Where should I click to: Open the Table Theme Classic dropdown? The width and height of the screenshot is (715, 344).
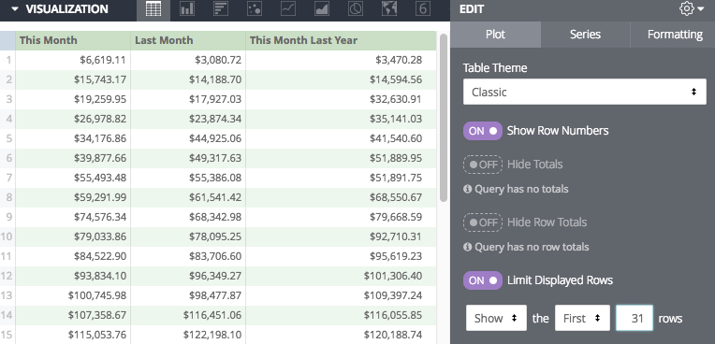[585, 92]
